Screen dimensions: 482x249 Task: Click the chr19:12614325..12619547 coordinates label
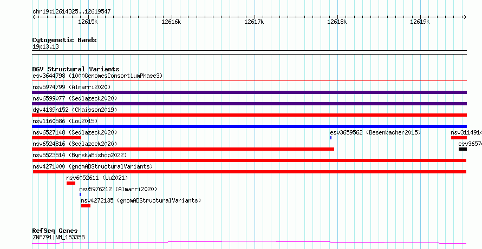tap(71, 12)
